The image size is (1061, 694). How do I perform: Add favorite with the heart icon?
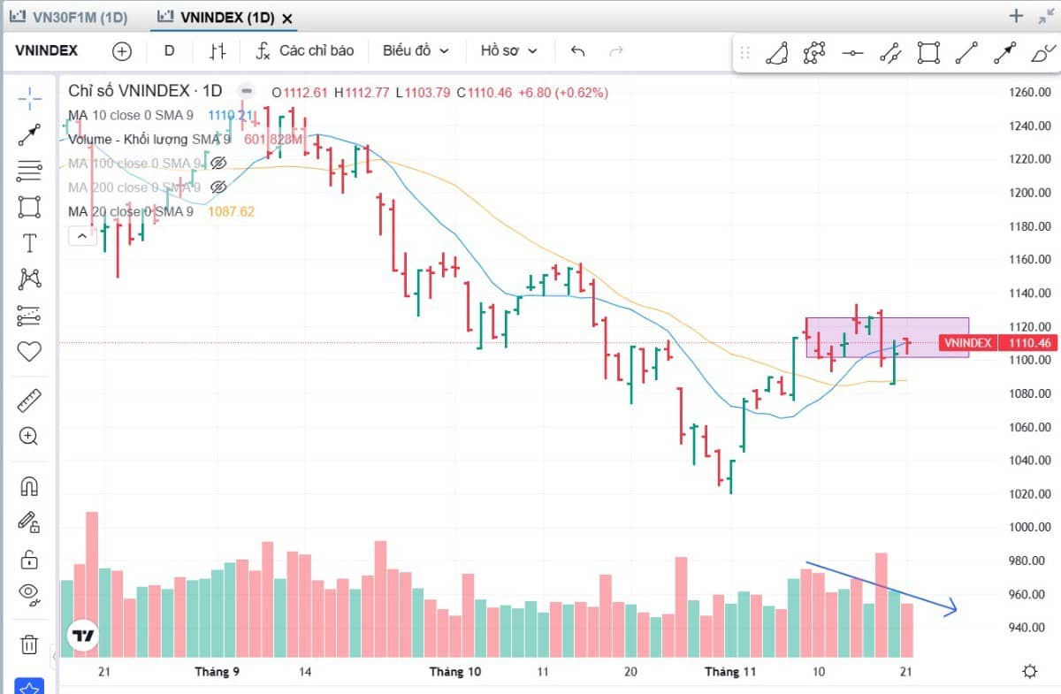click(x=29, y=352)
